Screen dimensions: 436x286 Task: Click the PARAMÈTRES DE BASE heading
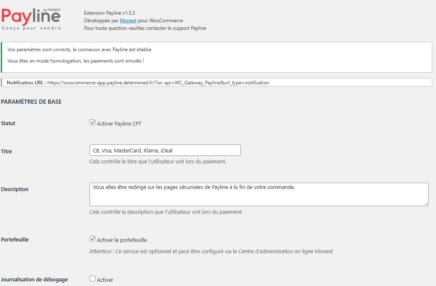pos(31,102)
